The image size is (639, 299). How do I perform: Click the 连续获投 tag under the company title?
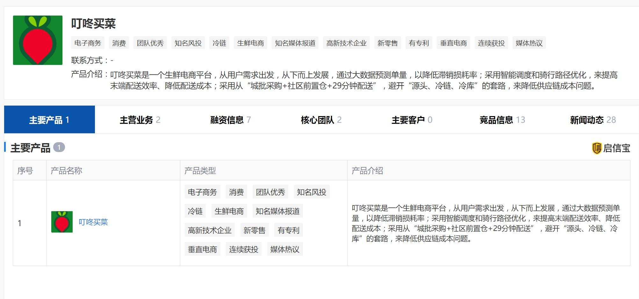point(491,43)
